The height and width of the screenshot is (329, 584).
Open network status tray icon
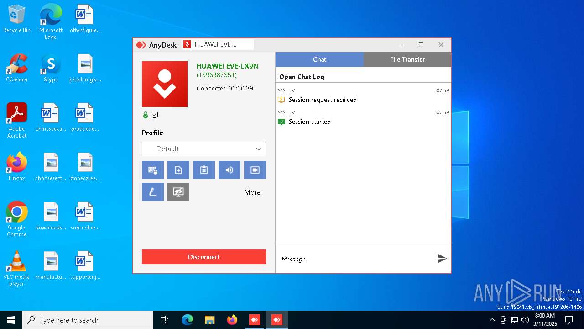(514, 320)
